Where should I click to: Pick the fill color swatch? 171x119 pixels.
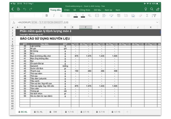click(x=76, y=16)
